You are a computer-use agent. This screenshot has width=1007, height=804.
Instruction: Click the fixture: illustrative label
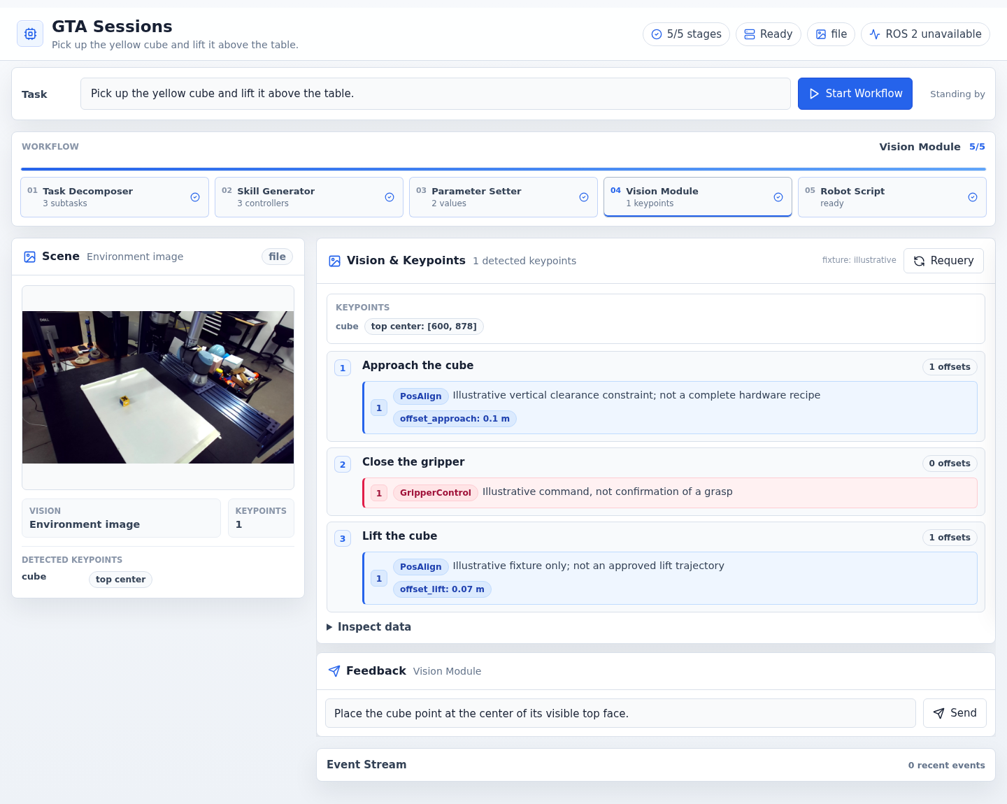859,260
